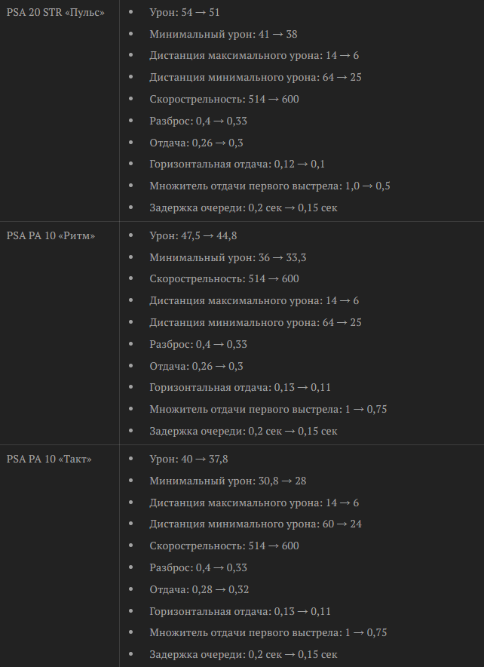
Task: Click the line Урон: 54 → 51
Action: click(185, 12)
